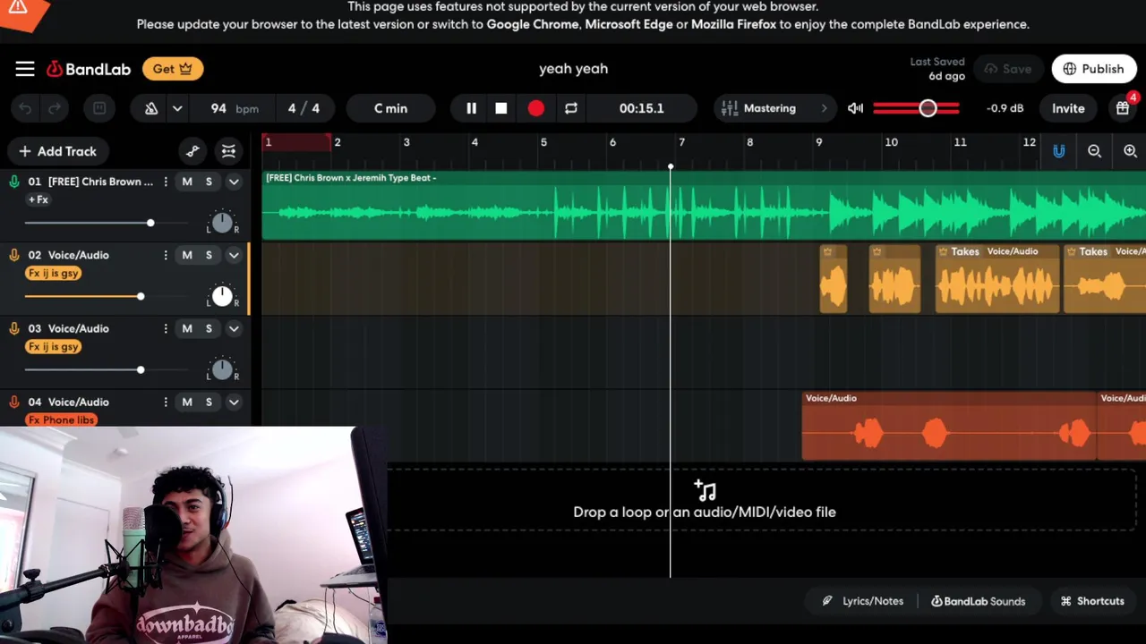Mute the master volume speaker icon
The width and height of the screenshot is (1146, 644).
click(855, 108)
